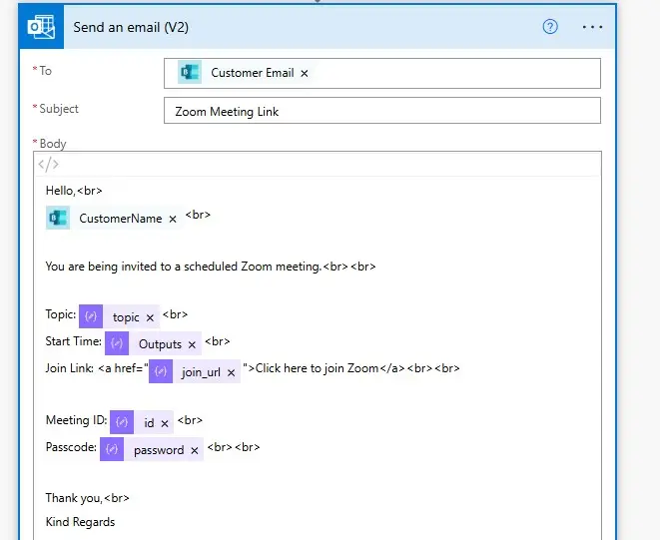Remove the topic dynamic content token
The width and height of the screenshot is (660, 540).
click(x=151, y=317)
